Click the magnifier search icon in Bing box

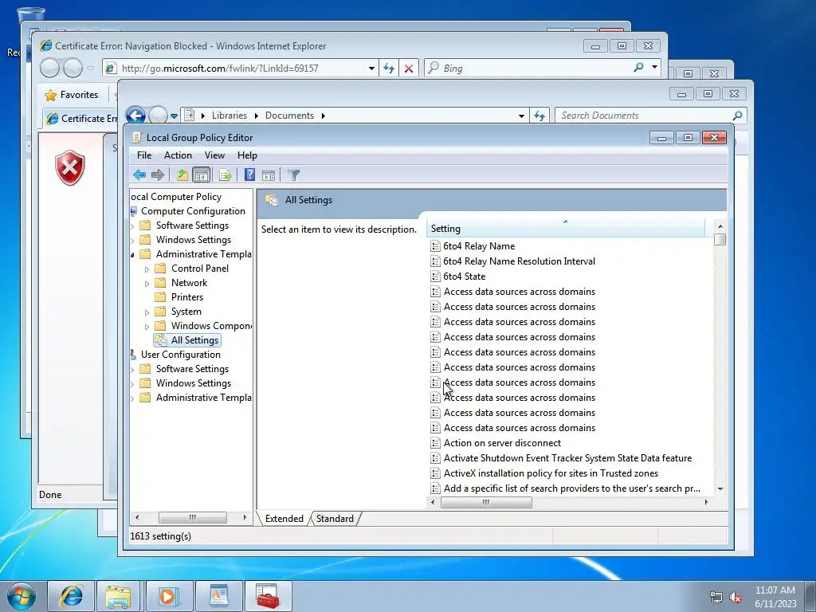point(638,67)
